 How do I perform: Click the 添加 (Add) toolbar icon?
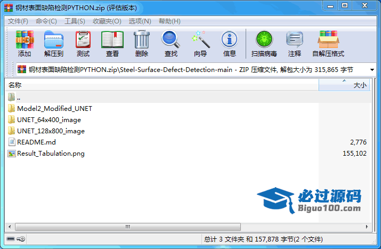tap(25, 39)
